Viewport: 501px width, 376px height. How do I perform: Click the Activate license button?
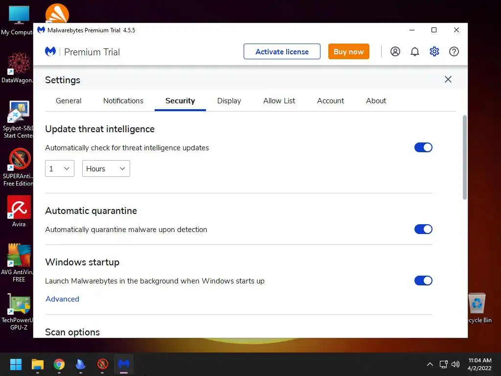coord(282,51)
